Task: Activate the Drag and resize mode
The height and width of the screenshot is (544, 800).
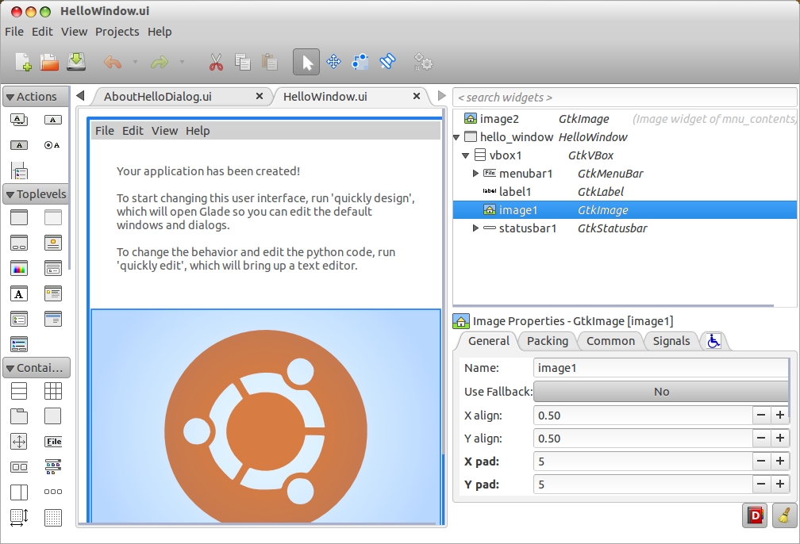Action: tap(333, 62)
